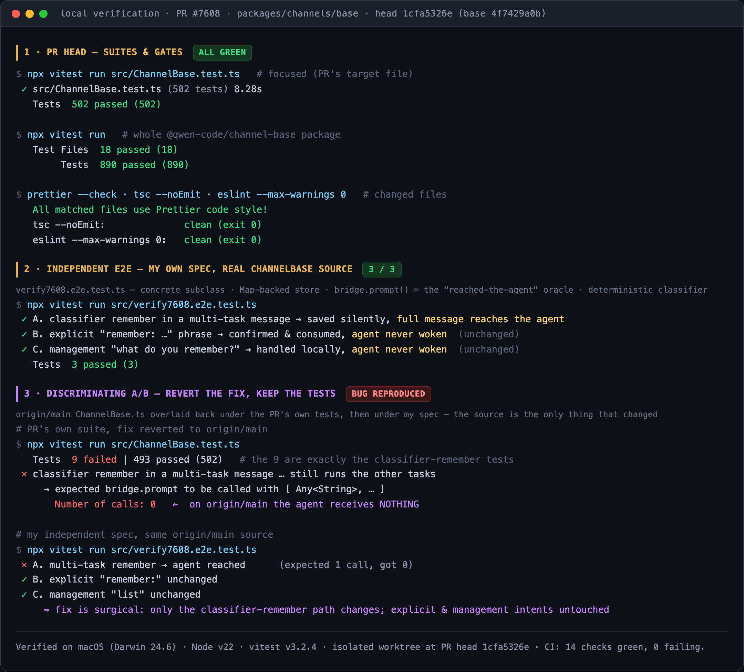Click the comment '# whole @qwen-code/channel-base package'

click(231, 135)
